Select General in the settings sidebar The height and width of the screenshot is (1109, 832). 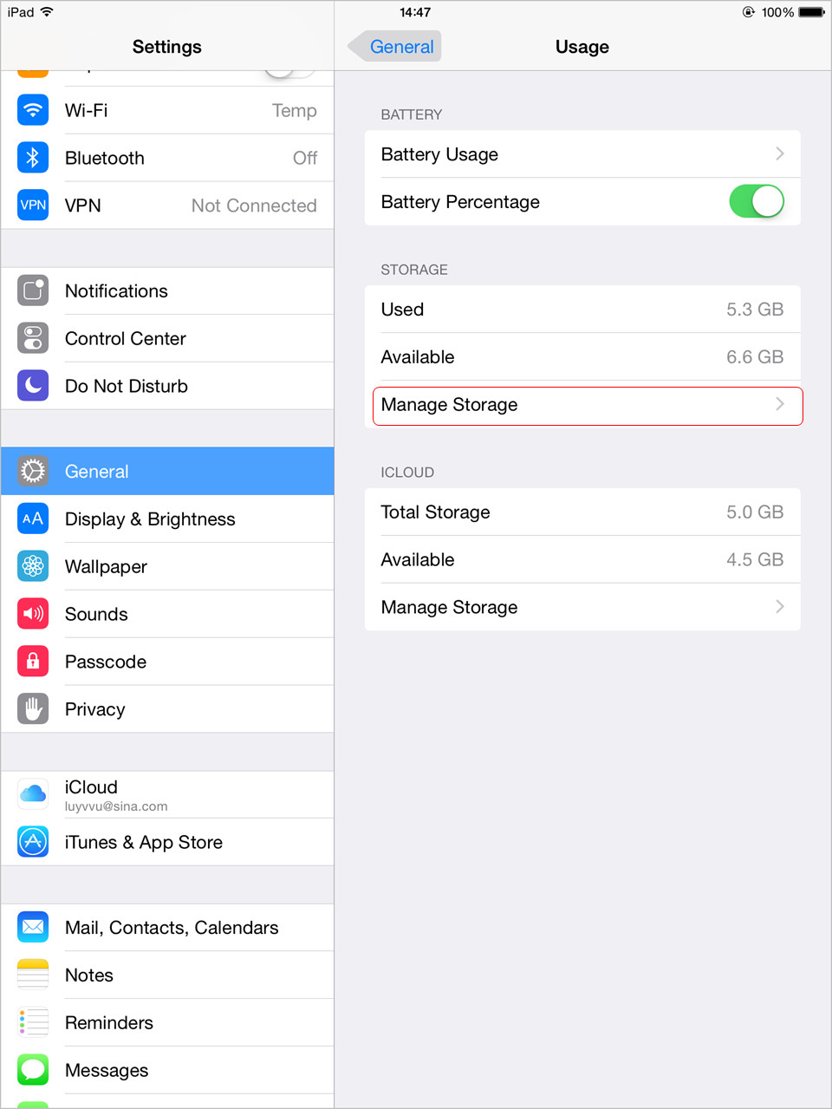(167, 471)
